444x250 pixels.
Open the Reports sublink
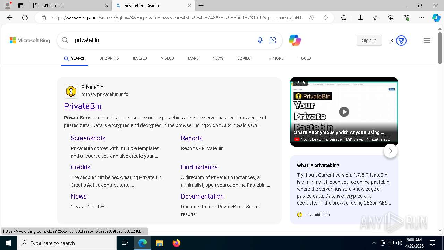coord(191,138)
